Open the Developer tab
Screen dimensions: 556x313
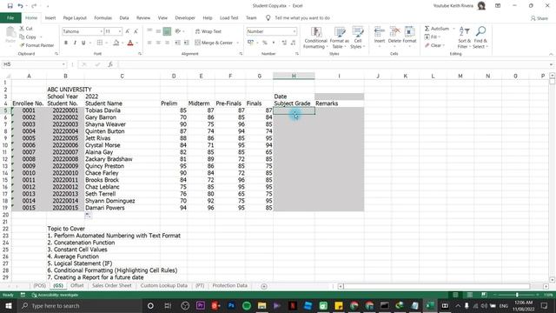(x=185, y=17)
